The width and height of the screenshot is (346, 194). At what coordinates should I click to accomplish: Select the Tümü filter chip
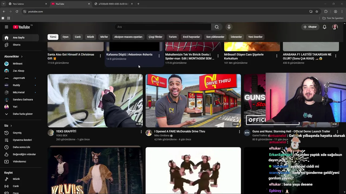[x=53, y=37]
